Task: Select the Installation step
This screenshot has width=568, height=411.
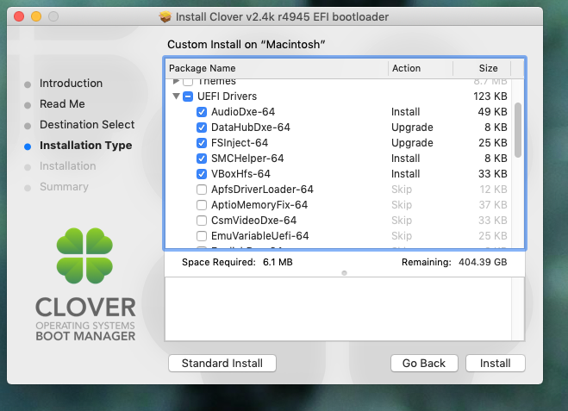Action: coord(68,165)
